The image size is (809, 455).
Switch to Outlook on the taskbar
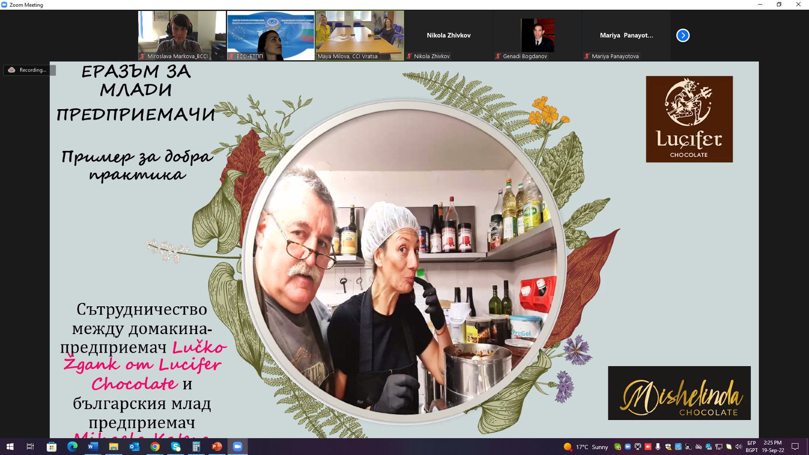click(x=134, y=447)
